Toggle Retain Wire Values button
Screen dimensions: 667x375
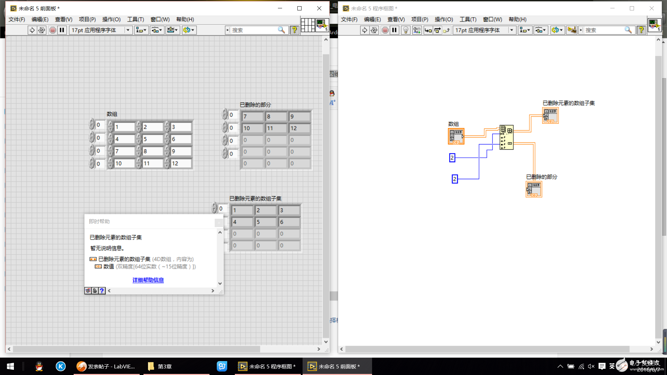click(417, 30)
